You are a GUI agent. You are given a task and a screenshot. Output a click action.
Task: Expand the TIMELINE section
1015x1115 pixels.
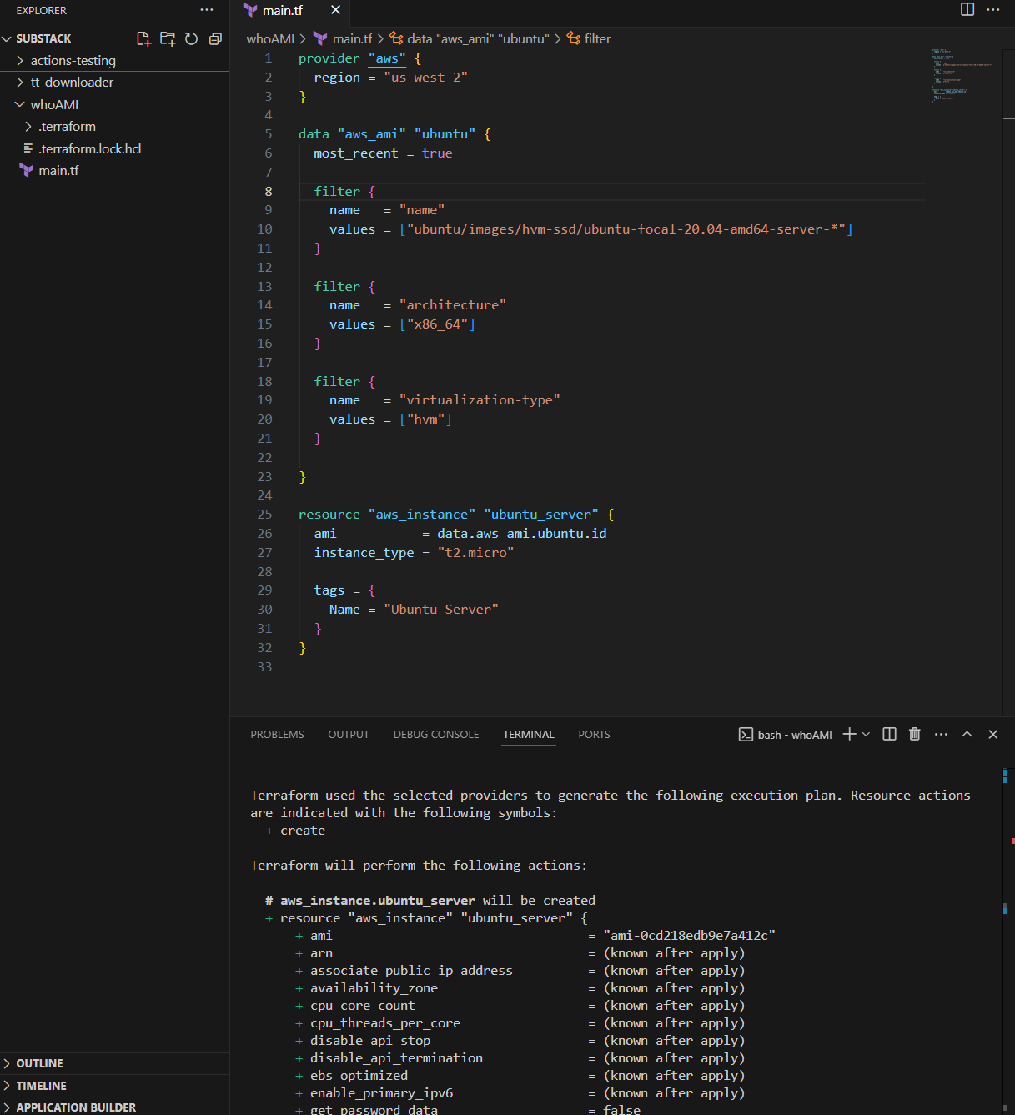[114, 1086]
